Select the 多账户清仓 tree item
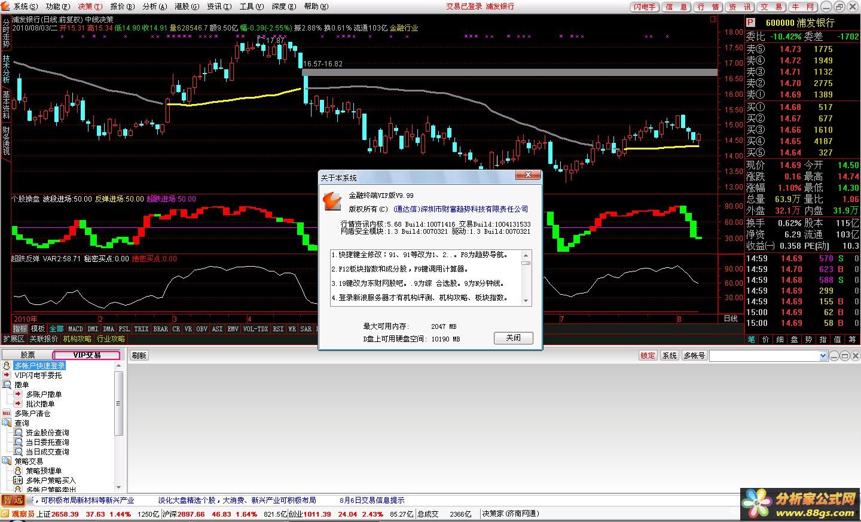The image size is (861, 522). point(32,413)
